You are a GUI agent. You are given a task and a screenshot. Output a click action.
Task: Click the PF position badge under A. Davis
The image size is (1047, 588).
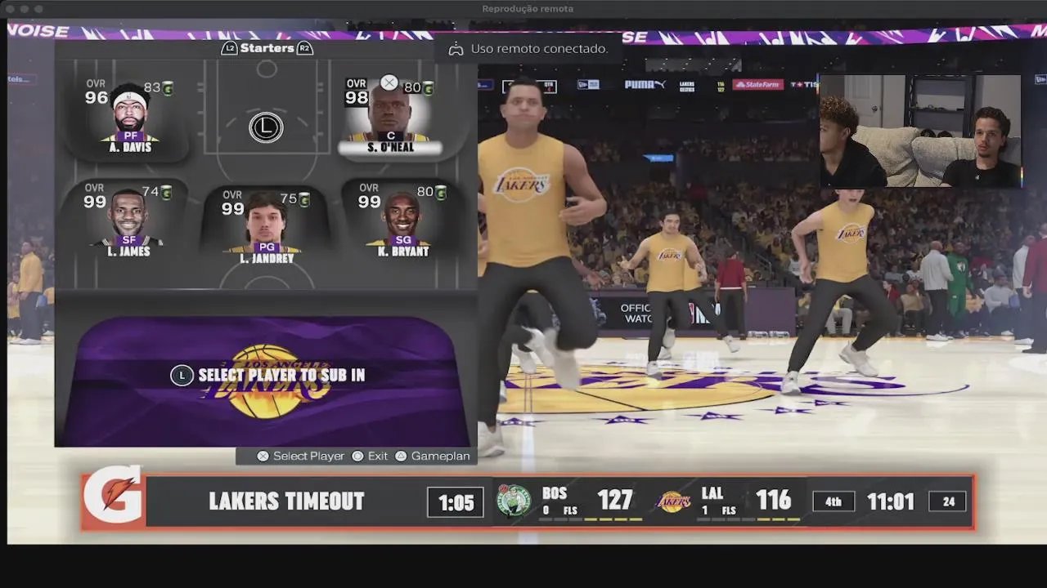(130, 136)
